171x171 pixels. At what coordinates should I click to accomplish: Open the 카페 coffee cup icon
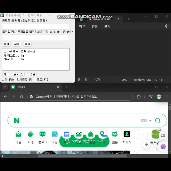(x=31, y=134)
